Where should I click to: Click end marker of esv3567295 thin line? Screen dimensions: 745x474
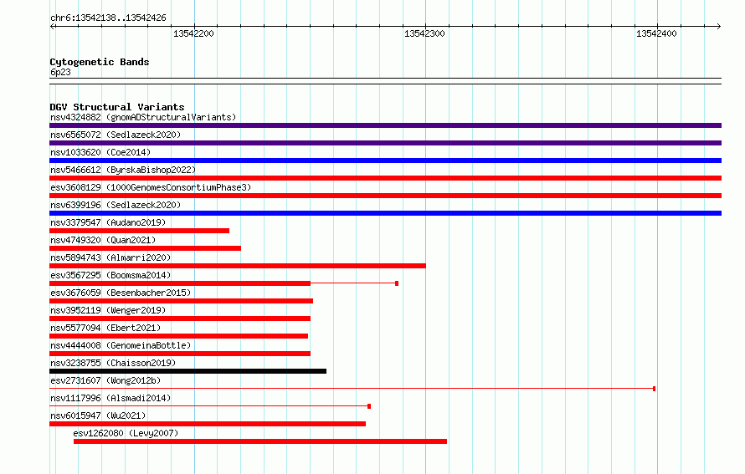point(397,283)
